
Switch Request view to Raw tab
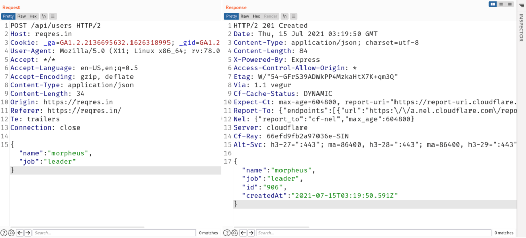pos(22,16)
